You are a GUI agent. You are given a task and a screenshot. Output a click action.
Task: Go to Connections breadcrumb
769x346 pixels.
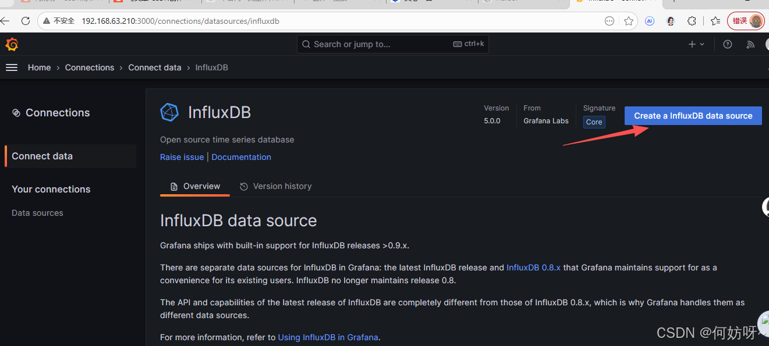[90, 67]
